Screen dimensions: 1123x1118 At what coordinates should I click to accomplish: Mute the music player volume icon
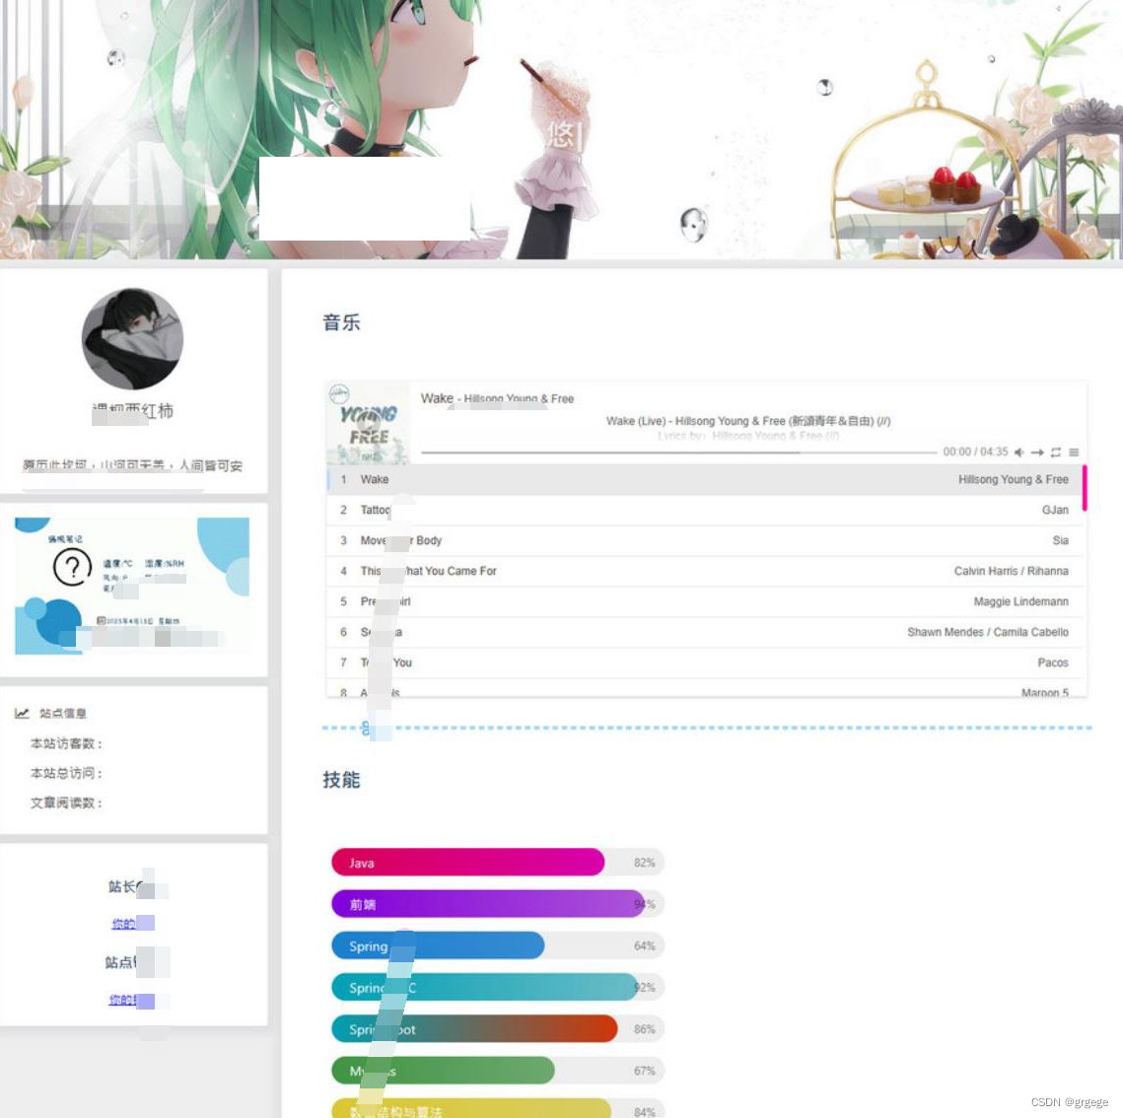coord(1019,453)
